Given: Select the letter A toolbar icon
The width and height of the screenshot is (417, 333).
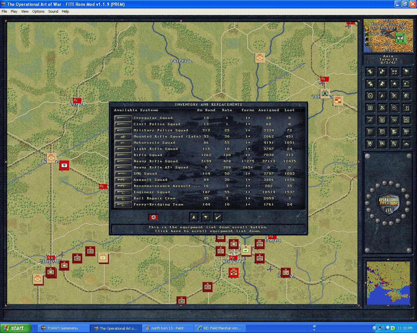Looking at the screenshot, I should 382,96.
